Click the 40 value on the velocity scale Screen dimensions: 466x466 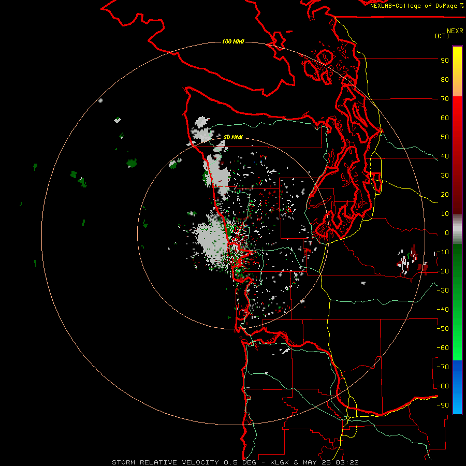(445, 156)
